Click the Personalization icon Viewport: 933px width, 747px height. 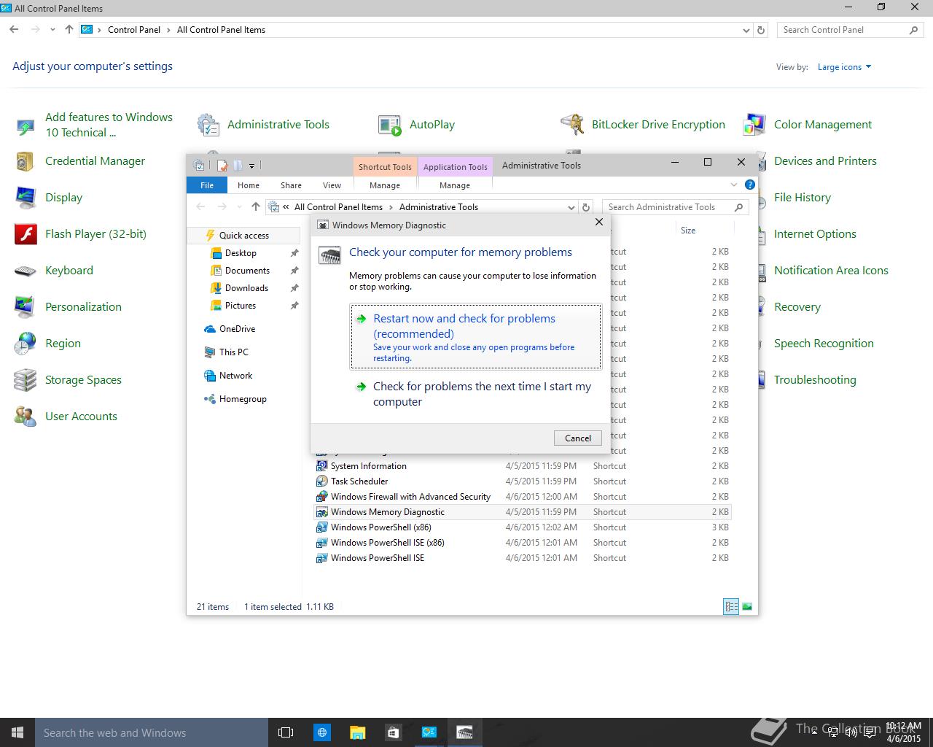coord(26,307)
